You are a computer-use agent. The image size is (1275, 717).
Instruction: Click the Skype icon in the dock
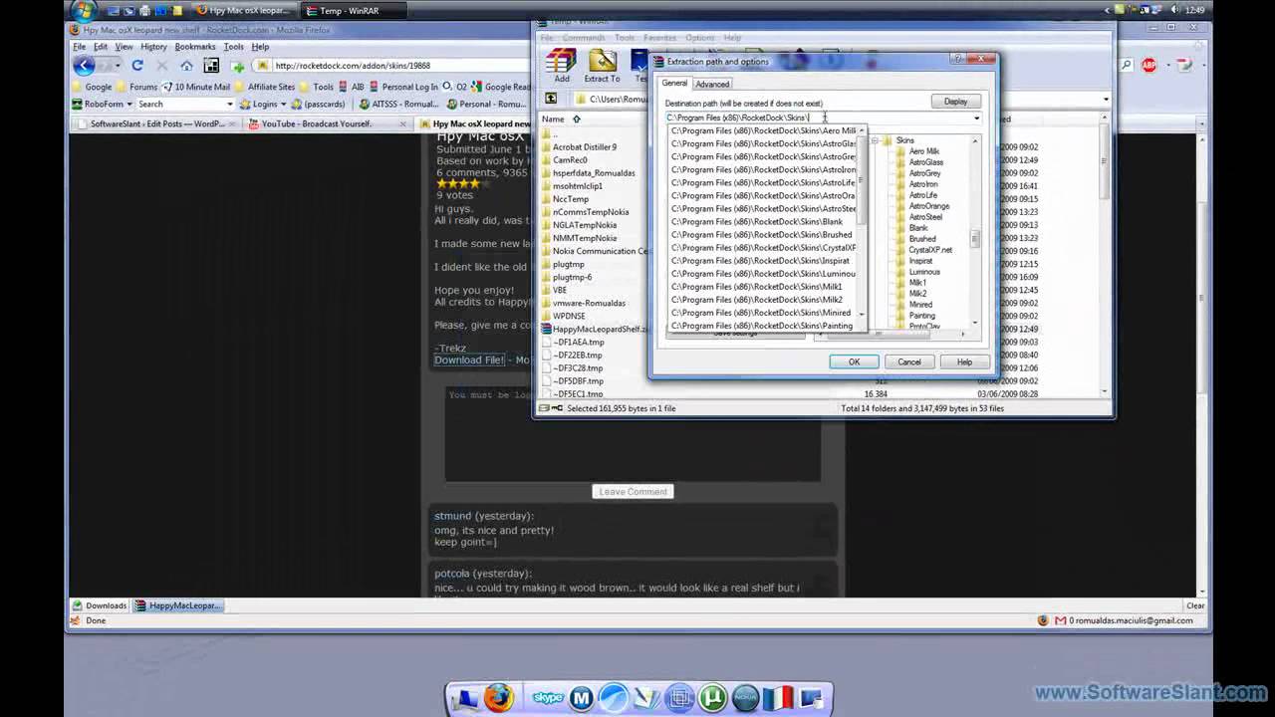pyautogui.click(x=548, y=698)
